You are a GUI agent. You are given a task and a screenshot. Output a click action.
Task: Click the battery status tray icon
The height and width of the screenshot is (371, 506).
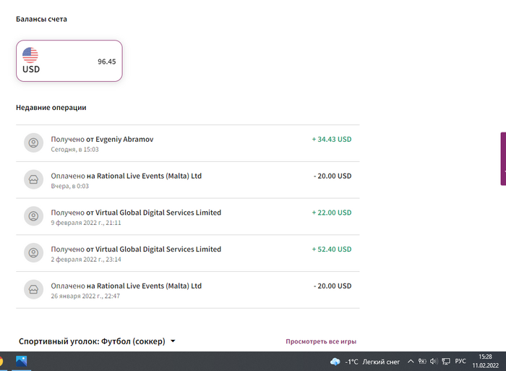pos(422,362)
